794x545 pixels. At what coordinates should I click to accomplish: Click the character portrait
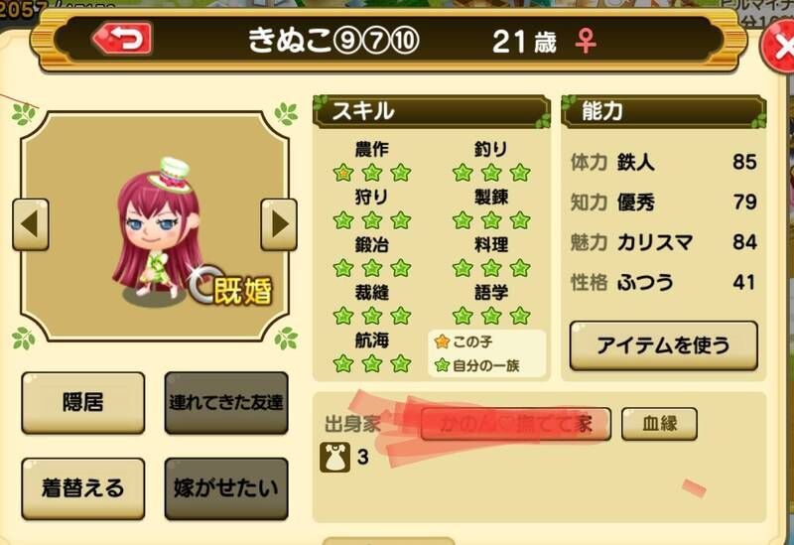coord(155,228)
